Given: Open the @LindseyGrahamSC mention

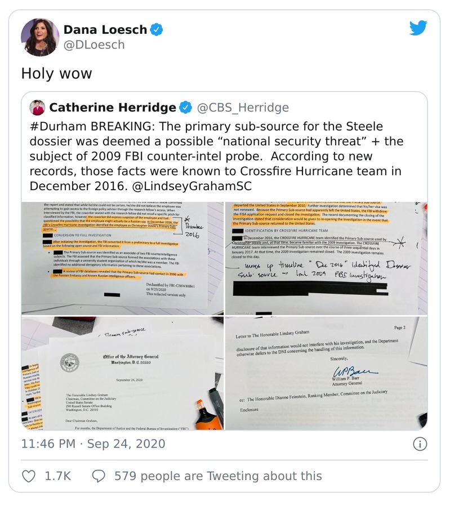Looking at the screenshot, I should [x=191, y=186].
